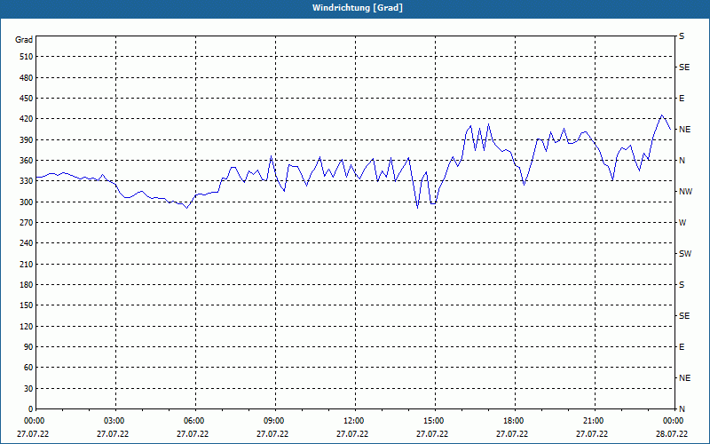Click the 28.07.22 date label

click(672, 434)
